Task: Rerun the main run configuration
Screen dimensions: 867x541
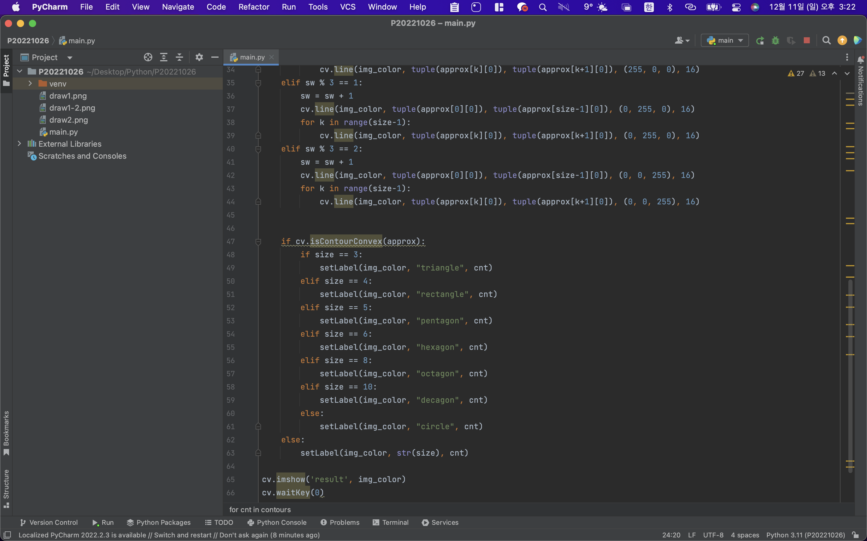Action: 760,40
